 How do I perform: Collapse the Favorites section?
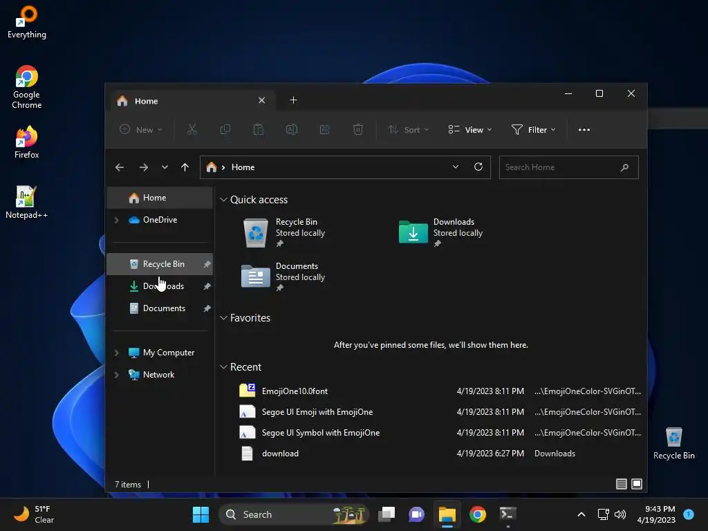(223, 318)
